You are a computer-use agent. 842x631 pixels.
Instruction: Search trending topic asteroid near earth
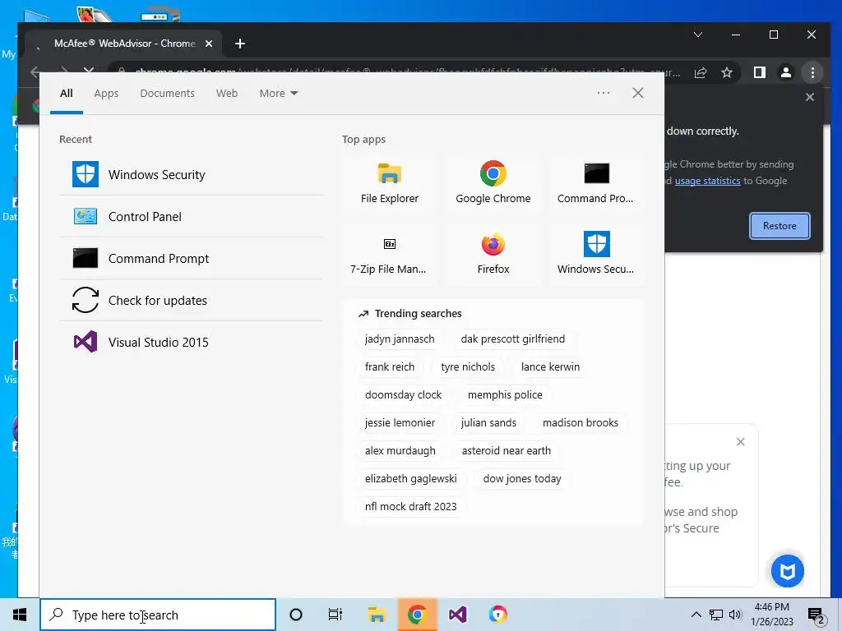click(x=507, y=451)
